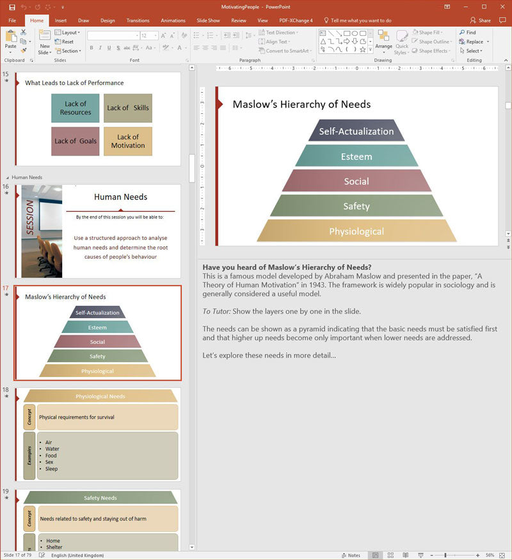The height and width of the screenshot is (560, 512).
Task: Open the font size dropdown showing 12
Action: tap(149, 36)
